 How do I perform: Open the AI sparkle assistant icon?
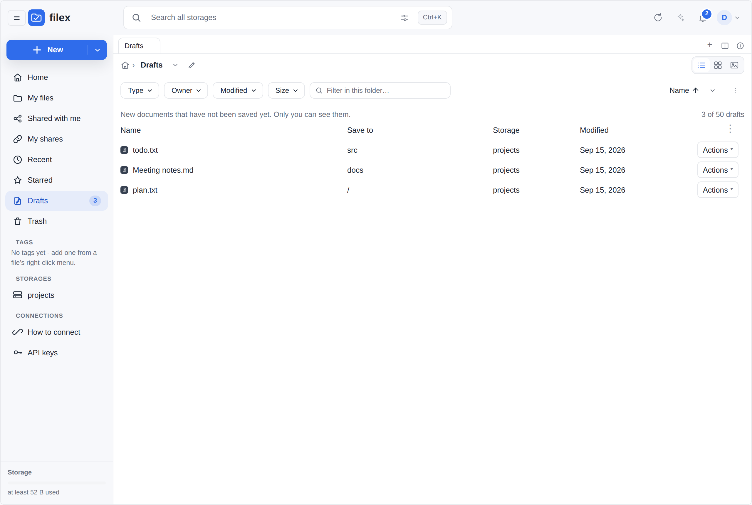(x=681, y=18)
